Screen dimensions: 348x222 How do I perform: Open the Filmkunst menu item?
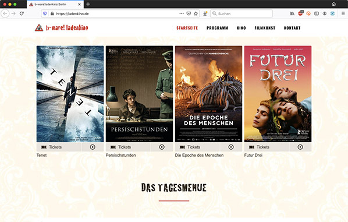click(x=265, y=28)
